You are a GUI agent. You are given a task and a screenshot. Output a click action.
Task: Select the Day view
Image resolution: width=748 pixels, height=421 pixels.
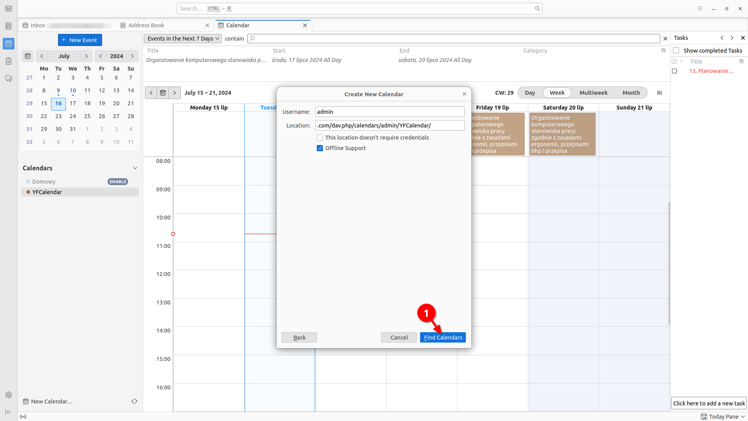click(530, 93)
